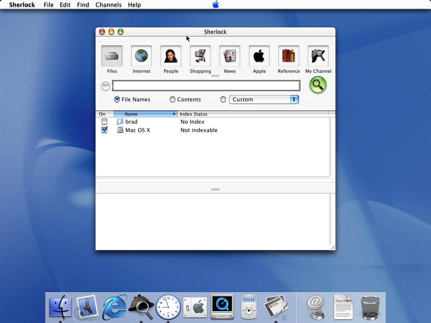
Task: Uncheck the Mac OS X volume checkbox
Action: click(104, 130)
